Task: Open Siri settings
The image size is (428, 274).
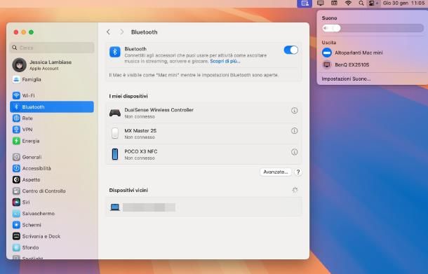Action: pos(52,203)
